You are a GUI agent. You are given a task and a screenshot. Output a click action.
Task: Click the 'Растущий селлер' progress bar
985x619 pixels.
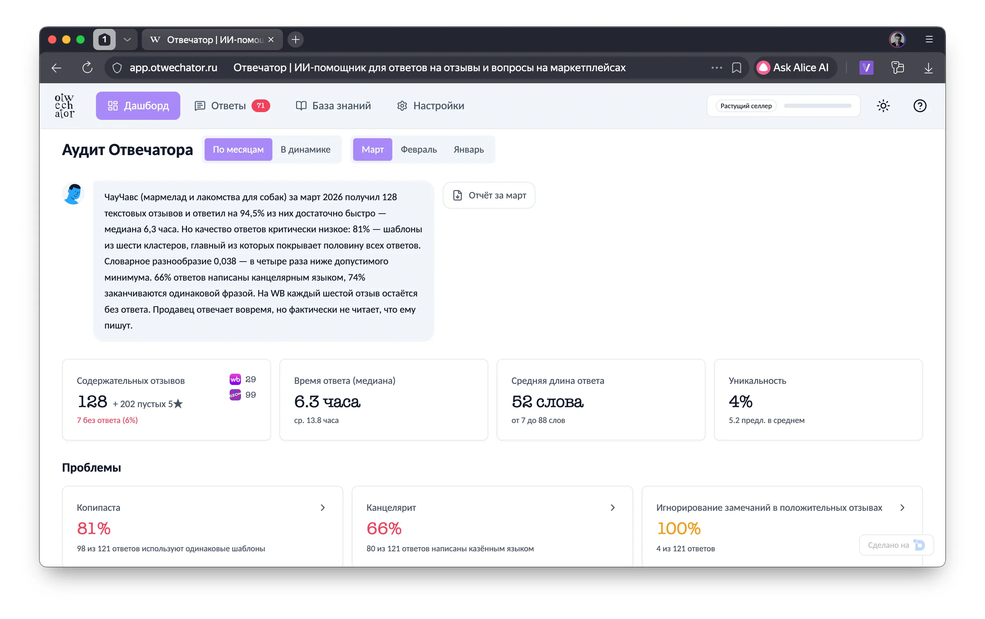click(817, 106)
